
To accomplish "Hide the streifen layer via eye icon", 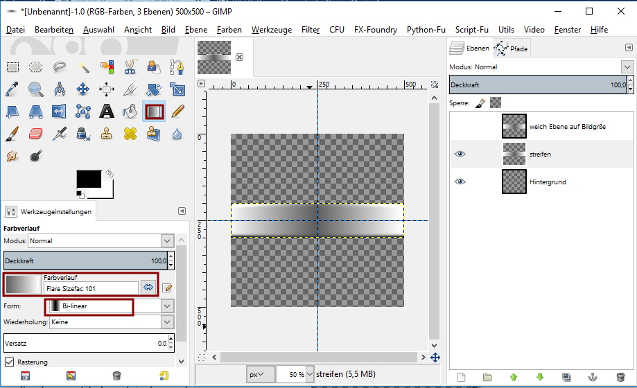I will pyautogui.click(x=460, y=154).
